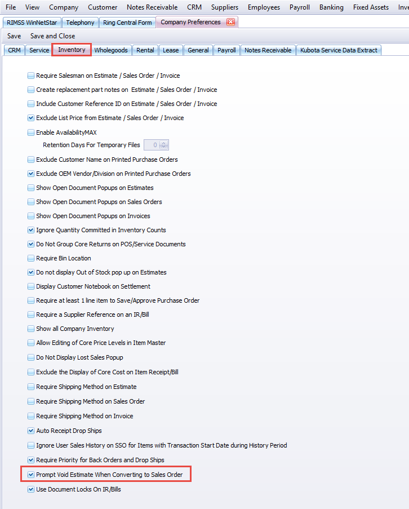Open the Rental preferences tab
The width and height of the screenshot is (409, 509).
click(145, 50)
